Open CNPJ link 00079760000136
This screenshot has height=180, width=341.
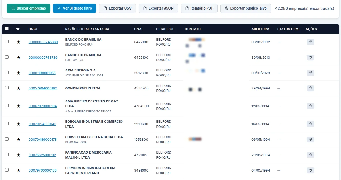click(x=43, y=170)
